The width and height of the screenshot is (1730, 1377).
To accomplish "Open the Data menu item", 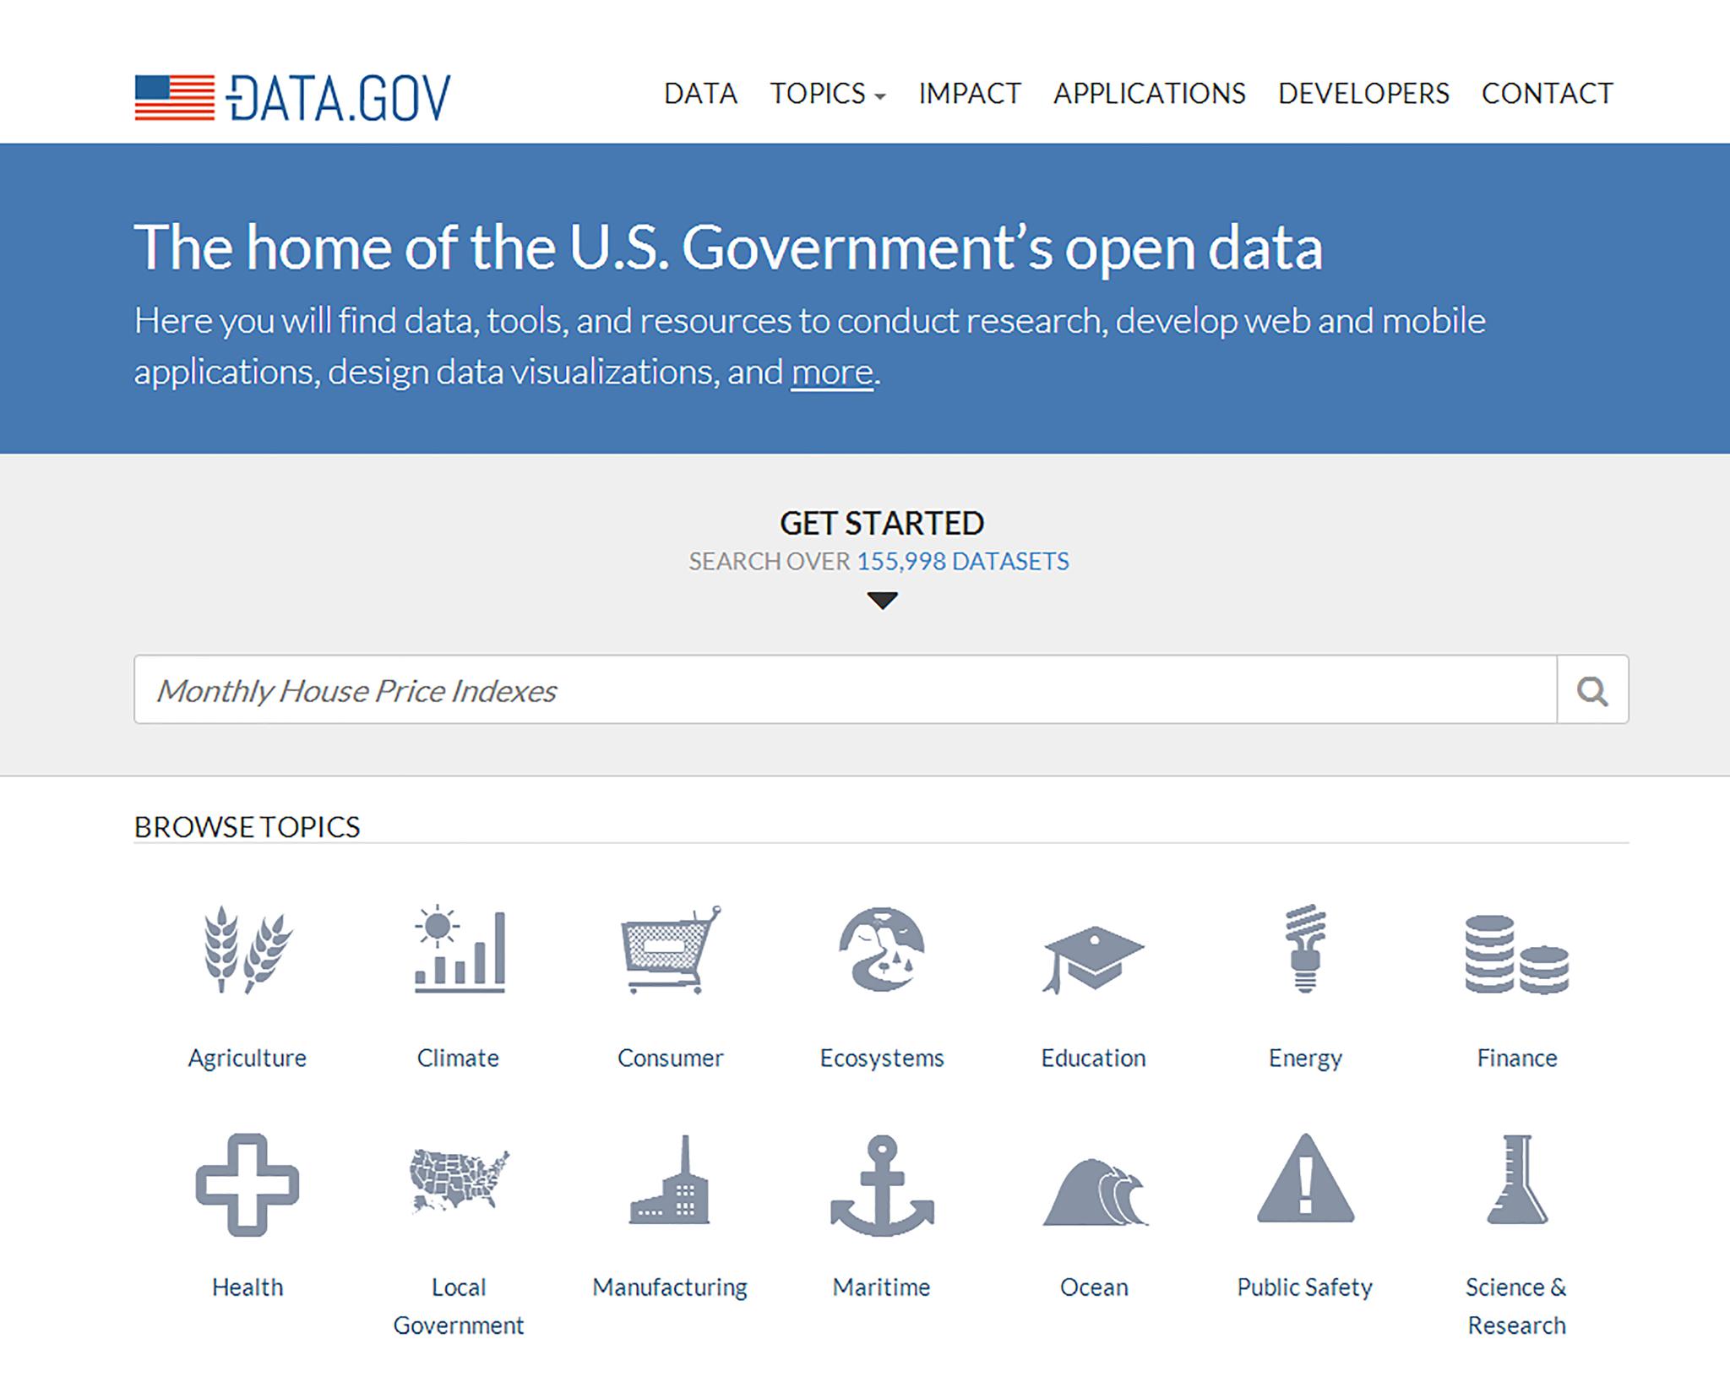I will coord(700,94).
